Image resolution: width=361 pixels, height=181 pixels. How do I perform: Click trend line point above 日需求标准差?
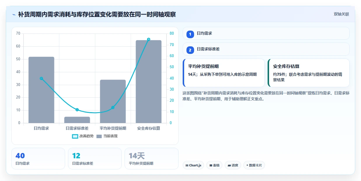77,110
